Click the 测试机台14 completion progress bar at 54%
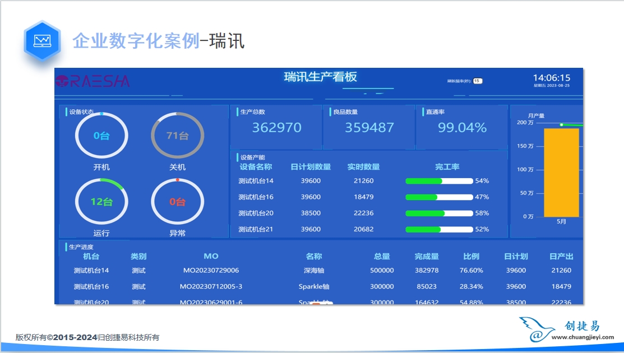 coord(439,181)
